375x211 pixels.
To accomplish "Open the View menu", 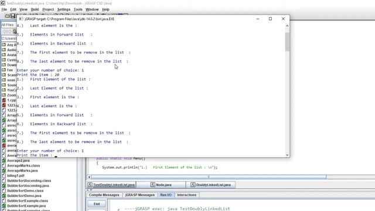I will point(23,9).
